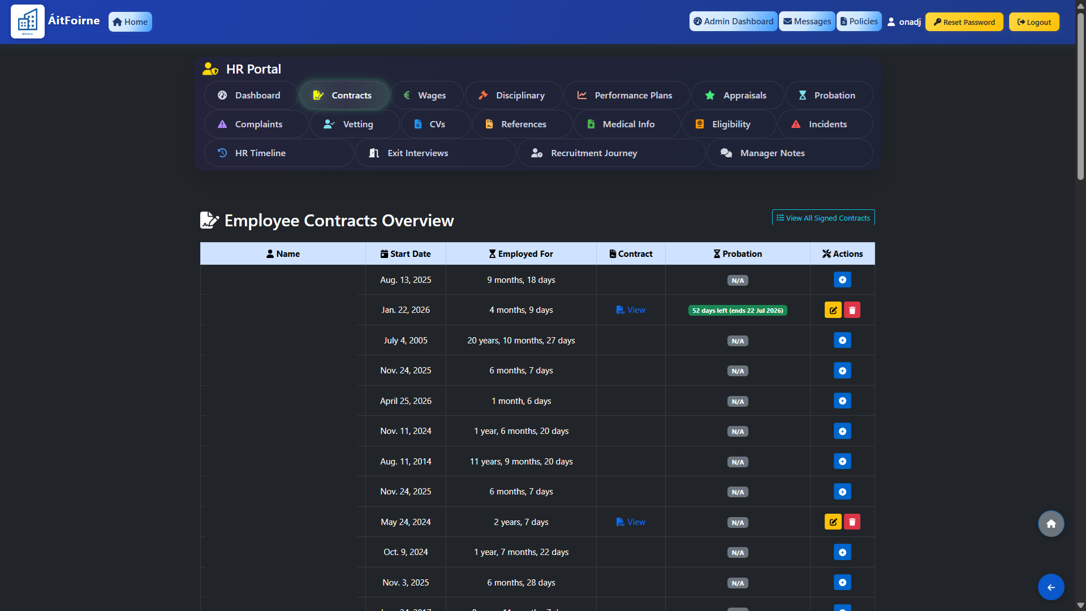Screen dimensions: 1086x611
Task: Open the Vetting tab
Action: (x=355, y=124)
